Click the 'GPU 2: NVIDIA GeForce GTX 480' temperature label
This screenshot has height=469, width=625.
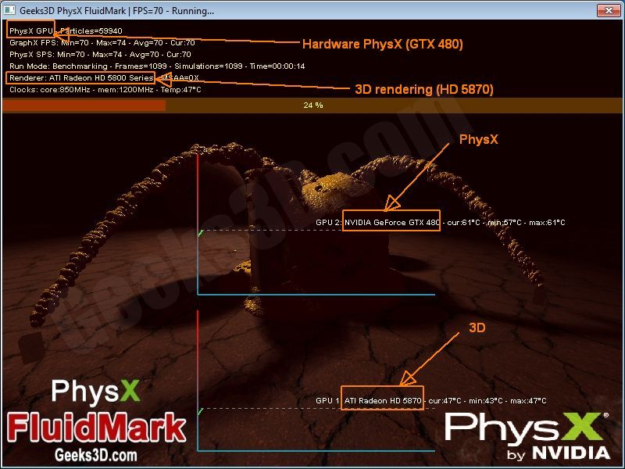click(441, 223)
